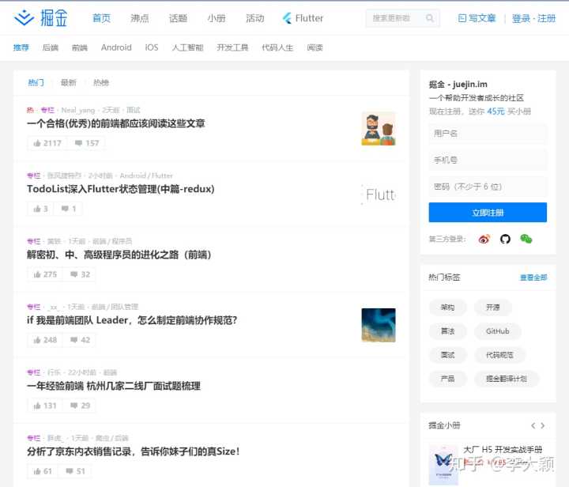
Task: Like the TodoList Flutter article
Action: (x=40, y=209)
